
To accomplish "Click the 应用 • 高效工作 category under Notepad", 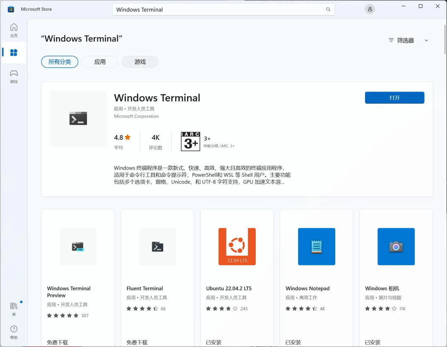I will (x=301, y=297).
